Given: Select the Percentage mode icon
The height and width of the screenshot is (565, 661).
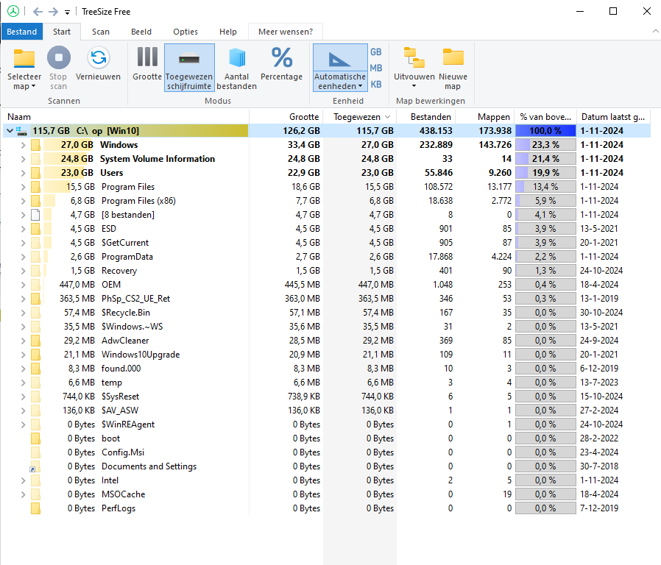Looking at the screenshot, I should (281, 59).
